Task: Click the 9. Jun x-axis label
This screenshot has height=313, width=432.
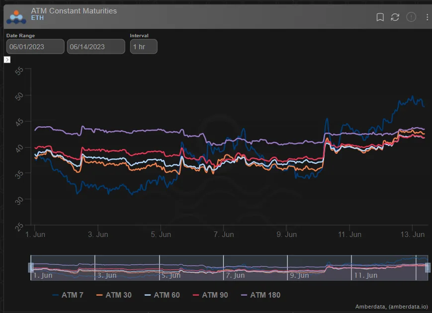Action: tap(286, 235)
